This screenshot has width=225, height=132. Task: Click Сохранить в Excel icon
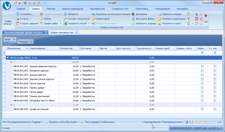tap(65, 23)
